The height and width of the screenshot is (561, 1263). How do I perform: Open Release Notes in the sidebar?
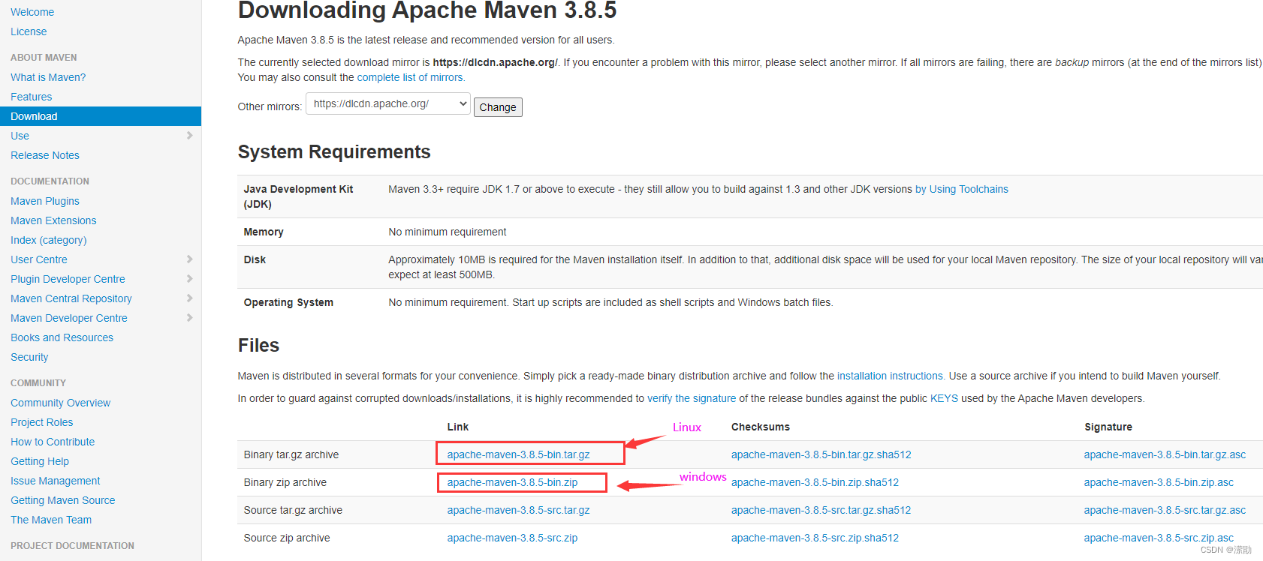[45, 155]
